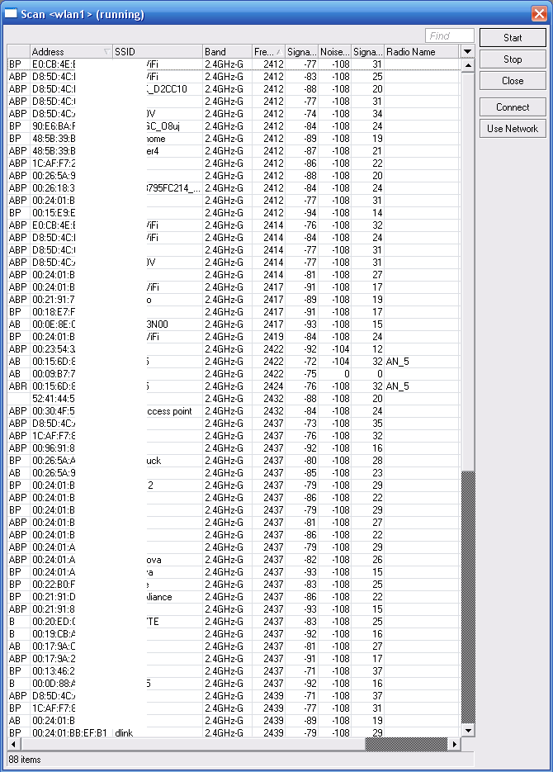Click frequency value 2419

273,337
